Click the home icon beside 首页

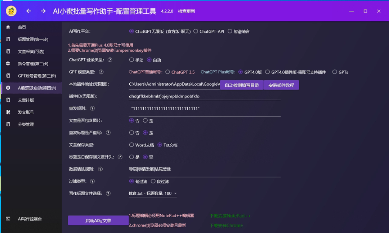tap(8, 27)
